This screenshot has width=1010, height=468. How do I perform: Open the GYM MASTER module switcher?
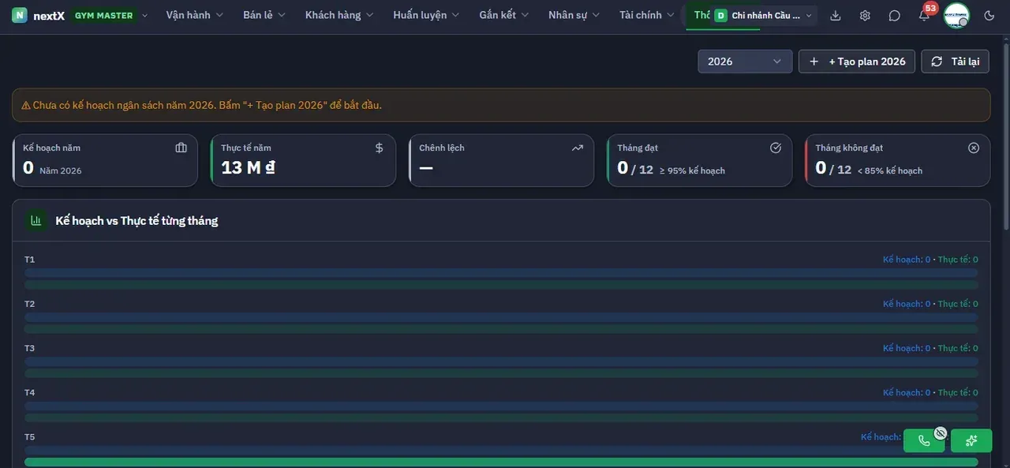(110, 15)
